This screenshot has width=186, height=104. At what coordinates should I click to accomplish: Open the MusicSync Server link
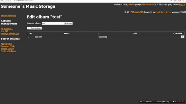tap(163, 12)
